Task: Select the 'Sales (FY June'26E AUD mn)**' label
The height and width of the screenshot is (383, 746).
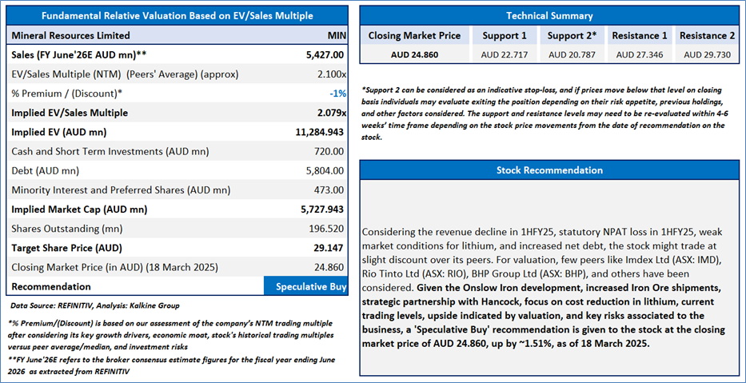Action: [x=78, y=54]
